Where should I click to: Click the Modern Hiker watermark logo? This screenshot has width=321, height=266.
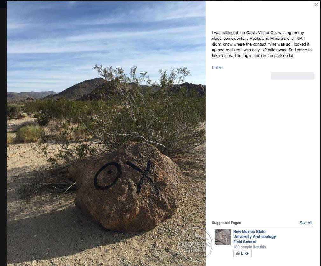click(195, 244)
